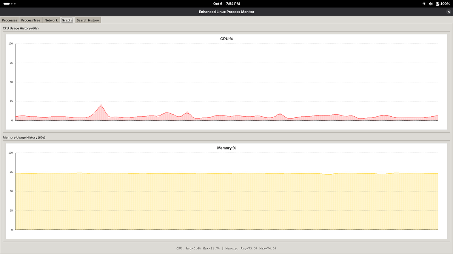
Task: Click the Memory Avg=73.3% Max=74.0% status text
Action: click(x=251, y=248)
